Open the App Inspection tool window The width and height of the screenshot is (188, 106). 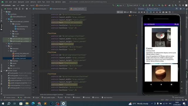[107, 97]
